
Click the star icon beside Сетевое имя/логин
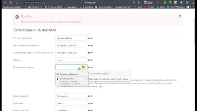89,38
